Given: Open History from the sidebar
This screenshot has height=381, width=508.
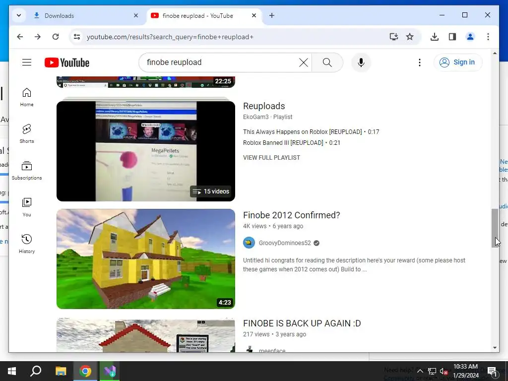Looking at the screenshot, I should click(x=27, y=244).
